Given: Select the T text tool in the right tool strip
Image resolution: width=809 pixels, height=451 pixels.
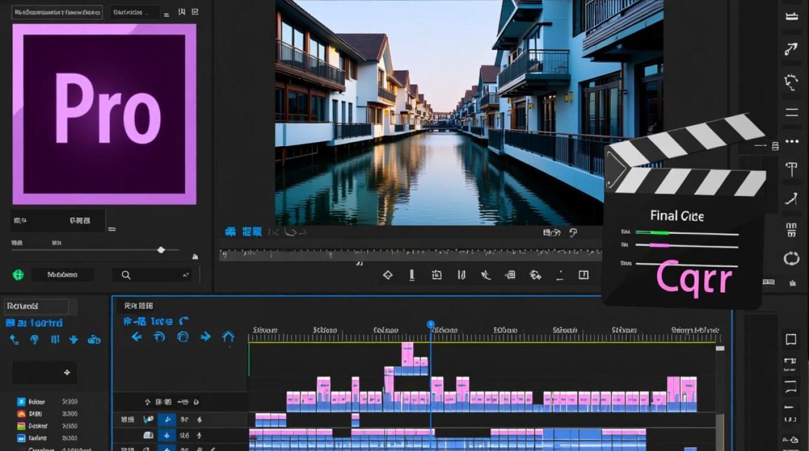Looking at the screenshot, I should pyautogui.click(x=791, y=169).
